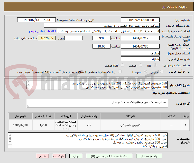Click the validity time field 18:00
This screenshot has width=194, height=163.
(101, 46)
